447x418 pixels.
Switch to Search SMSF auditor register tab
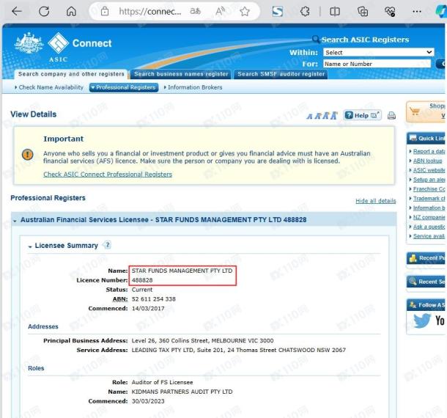[x=281, y=74]
